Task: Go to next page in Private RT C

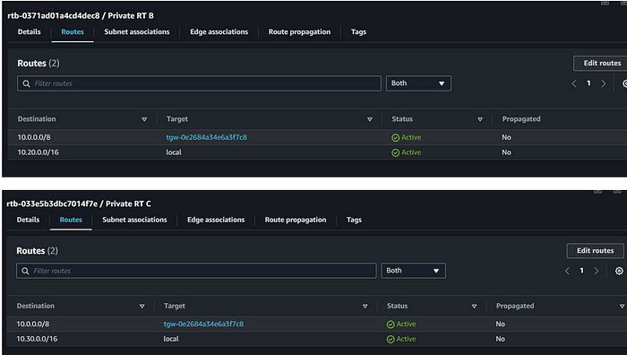Action: (597, 271)
